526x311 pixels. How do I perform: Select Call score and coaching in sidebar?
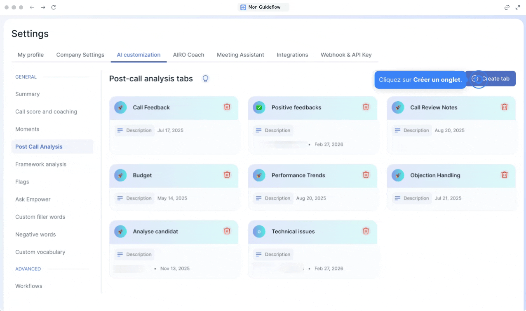(x=46, y=111)
